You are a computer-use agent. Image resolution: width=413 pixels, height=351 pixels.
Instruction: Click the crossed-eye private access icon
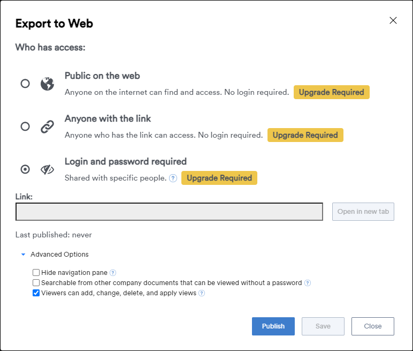(x=47, y=169)
